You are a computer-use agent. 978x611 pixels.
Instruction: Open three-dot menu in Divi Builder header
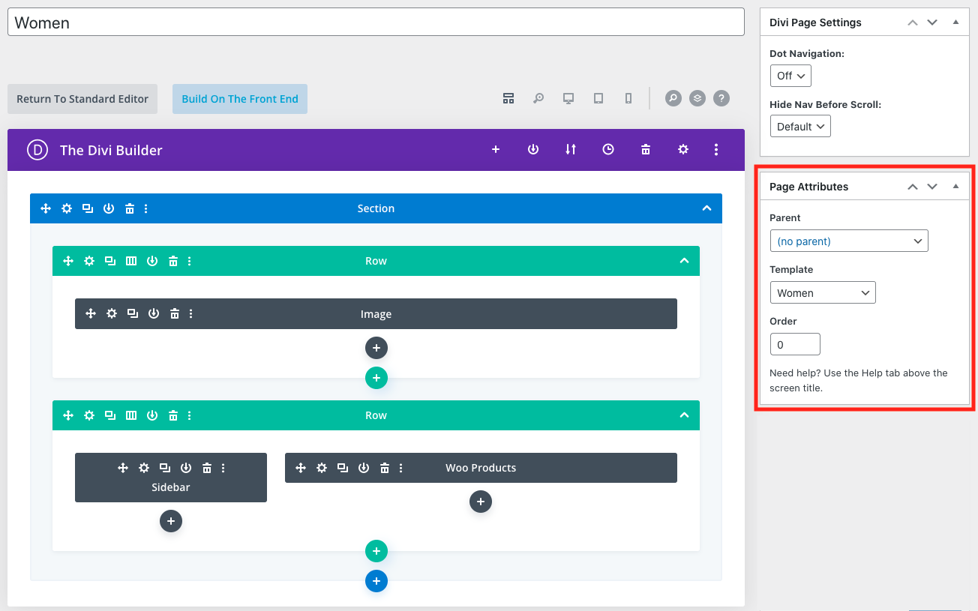(716, 149)
